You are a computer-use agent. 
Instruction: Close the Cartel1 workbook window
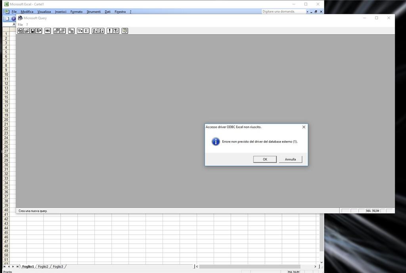pos(321,11)
